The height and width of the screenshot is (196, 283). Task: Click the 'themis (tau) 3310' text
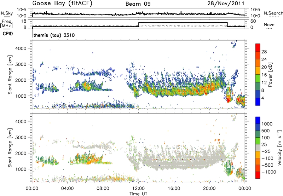(54, 35)
